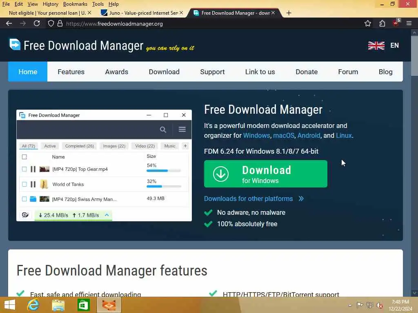Click the address bar URL field
418x313 pixels.
click(208, 24)
